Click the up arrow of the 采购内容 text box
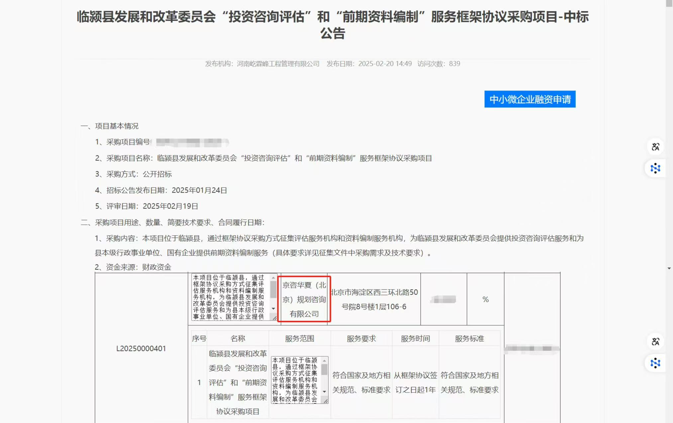The width and height of the screenshot is (673, 423). point(273,278)
